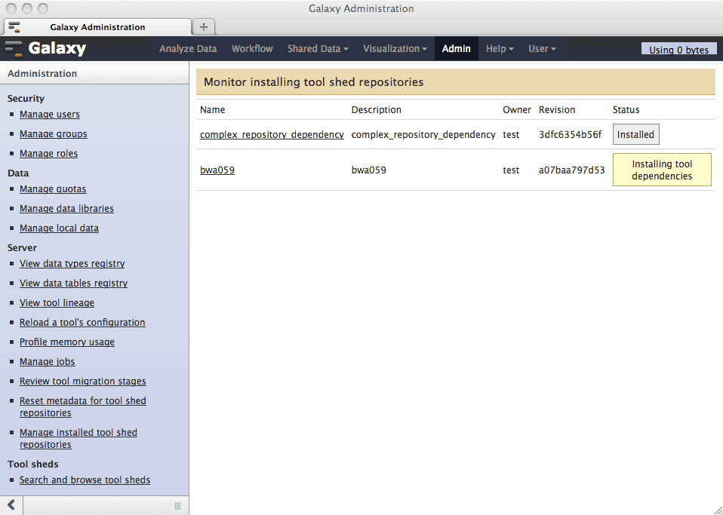Click the Galaxy logo icon
This screenshot has width=723, height=515.
[x=14, y=49]
